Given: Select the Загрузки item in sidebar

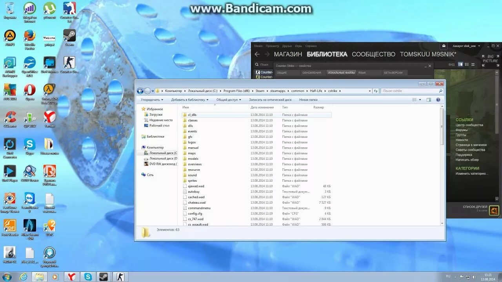Looking at the screenshot, I should pyautogui.click(x=156, y=114).
